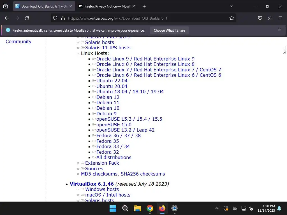Image resolution: width=287 pixels, height=215 pixels.
Task: Click the Fedora 32 link
Action: pos(108,152)
